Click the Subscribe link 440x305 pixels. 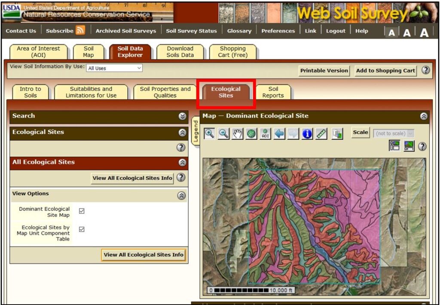pyautogui.click(x=59, y=31)
